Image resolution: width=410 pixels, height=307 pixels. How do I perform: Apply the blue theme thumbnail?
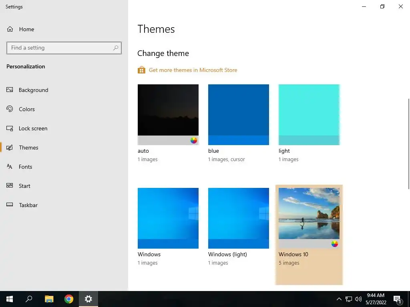239,115
